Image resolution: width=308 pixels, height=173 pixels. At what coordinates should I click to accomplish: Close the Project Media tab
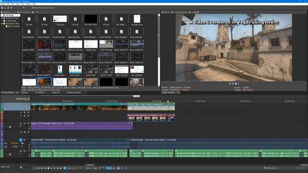point(17,93)
